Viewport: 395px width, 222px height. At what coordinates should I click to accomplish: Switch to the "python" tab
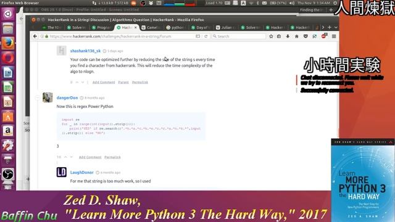click(x=176, y=27)
